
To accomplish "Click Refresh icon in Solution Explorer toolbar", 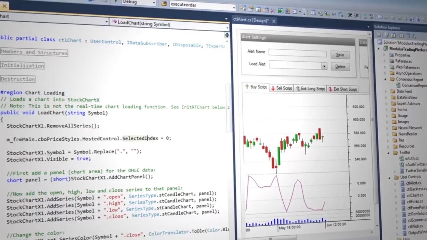I will (x=393, y=35).
